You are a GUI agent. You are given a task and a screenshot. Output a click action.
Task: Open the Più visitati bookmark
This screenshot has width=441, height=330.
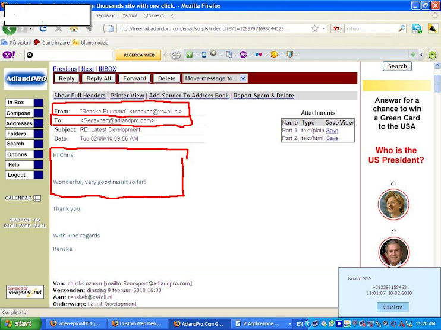(16, 42)
